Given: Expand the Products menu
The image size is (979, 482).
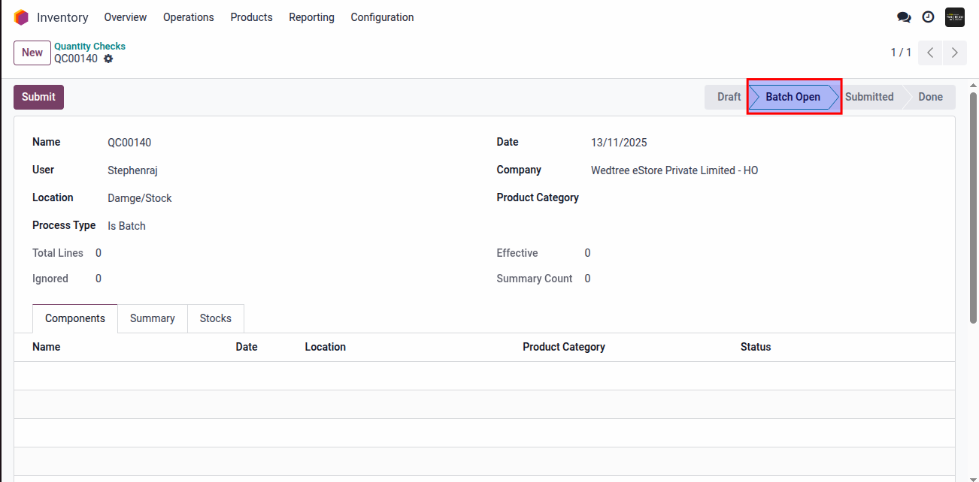Looking at the screenshot, I should pyautogui.click(x=251, y=17).
